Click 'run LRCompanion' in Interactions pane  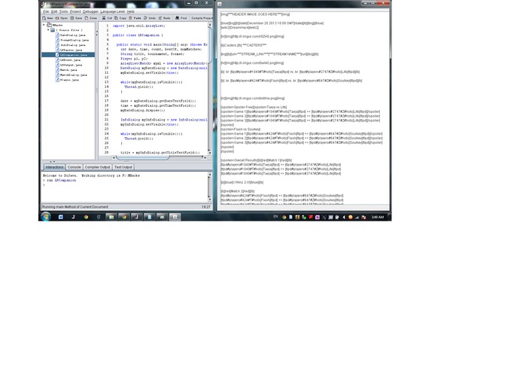[61, 180]
